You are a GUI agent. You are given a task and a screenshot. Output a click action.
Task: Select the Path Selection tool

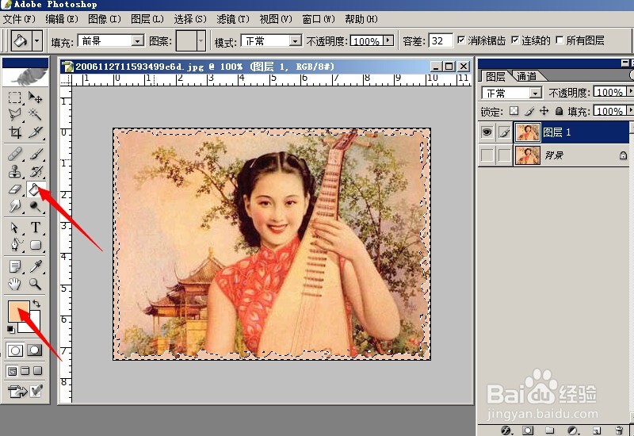[x=15, y=228]
